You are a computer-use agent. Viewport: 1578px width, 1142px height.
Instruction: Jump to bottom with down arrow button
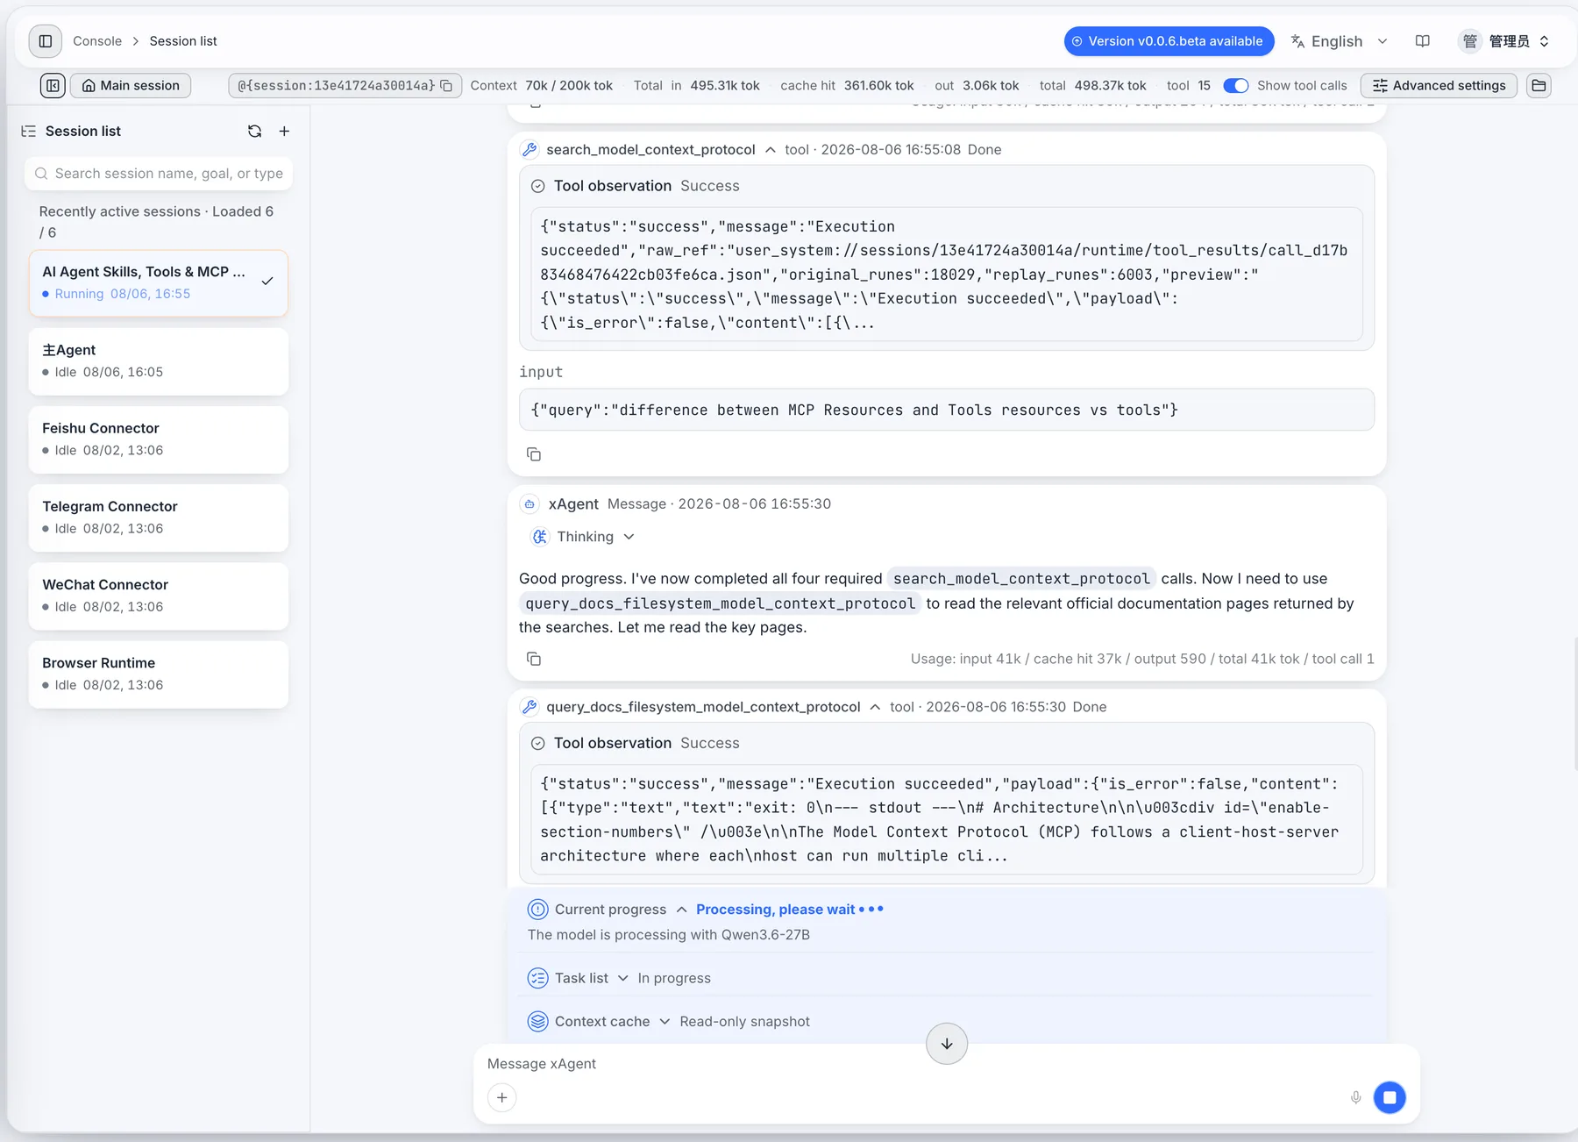click(947, 1044)
